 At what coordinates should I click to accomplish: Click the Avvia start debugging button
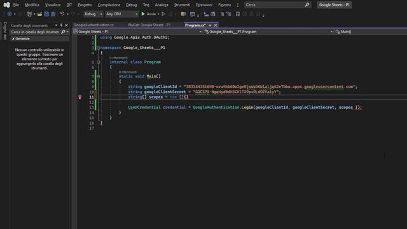149,14
